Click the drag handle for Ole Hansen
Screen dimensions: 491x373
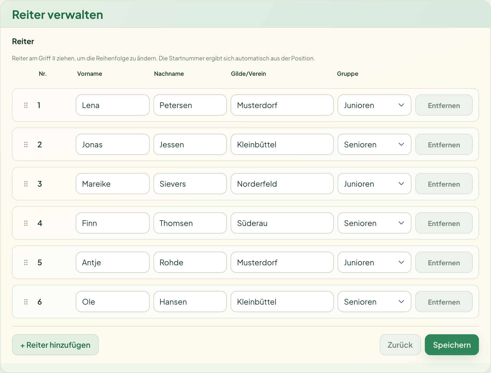(26, 302)
